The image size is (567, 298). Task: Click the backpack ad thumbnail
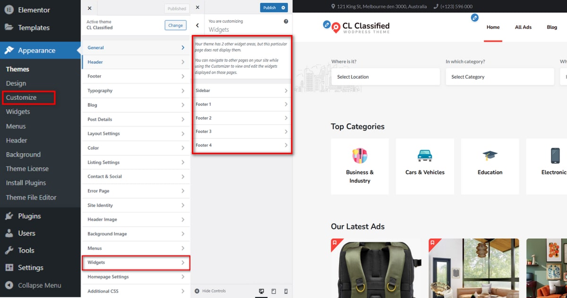[x=376, y=268]
